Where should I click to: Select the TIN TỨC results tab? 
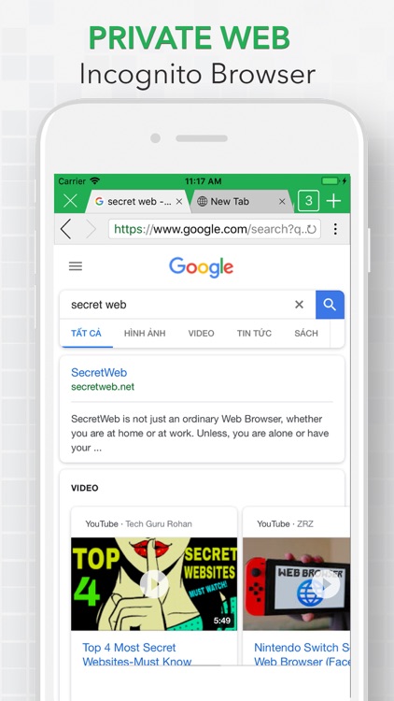(x=254, y=333)
